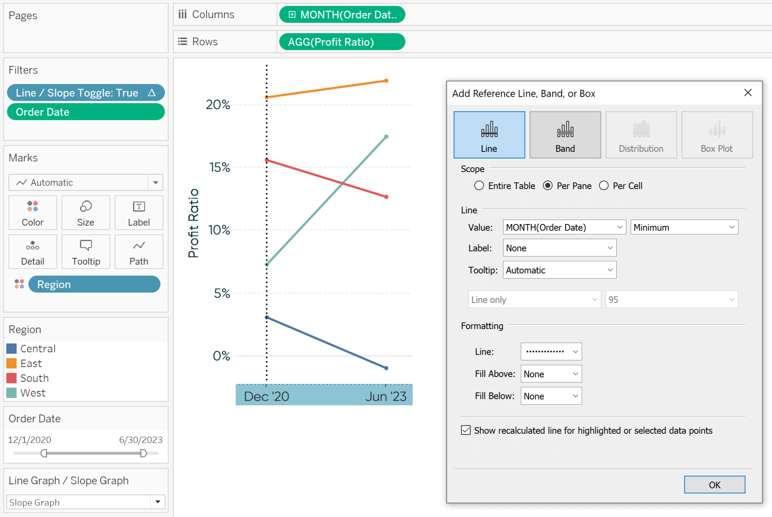Open the Minimum aggregation dropdown
Screen dimensions: 772x517
click(x=732, y=227)
